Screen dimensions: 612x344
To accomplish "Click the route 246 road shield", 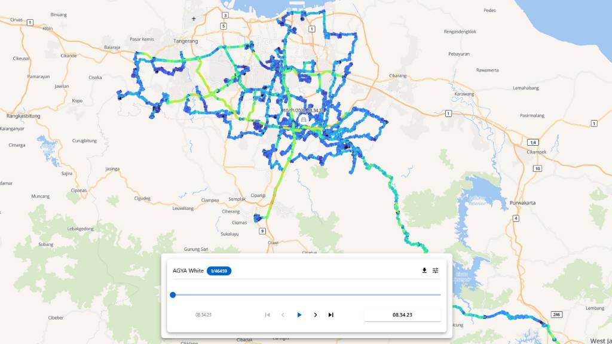I will 555,314.
